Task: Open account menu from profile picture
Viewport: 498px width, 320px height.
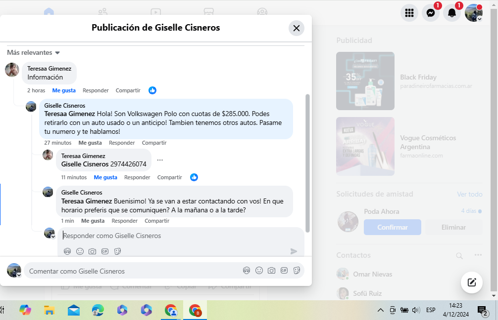Action: (x=473, y=13)
